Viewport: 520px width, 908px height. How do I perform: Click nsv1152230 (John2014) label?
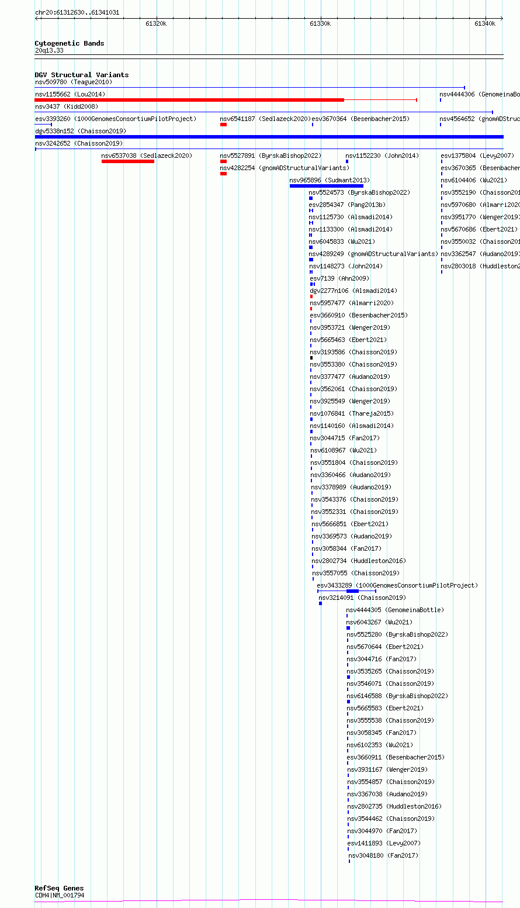tap(382, 156)
